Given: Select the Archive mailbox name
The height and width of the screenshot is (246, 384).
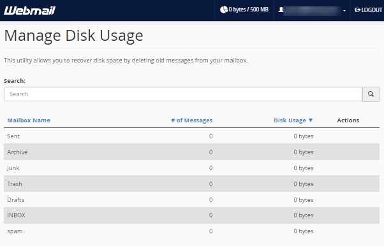Looking at the screenshot, I should (17, 152).
